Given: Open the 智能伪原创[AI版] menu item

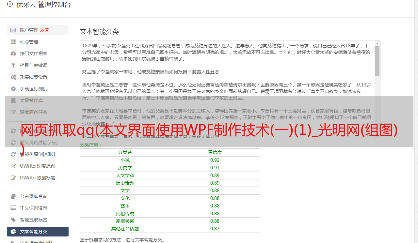Looking at the screenshot, I should (38, 154).
